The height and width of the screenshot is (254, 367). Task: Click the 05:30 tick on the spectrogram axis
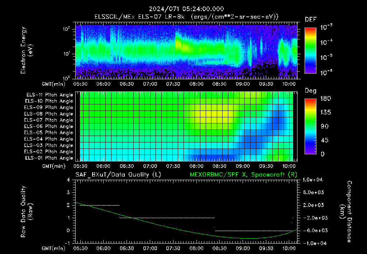coord(80,84)
